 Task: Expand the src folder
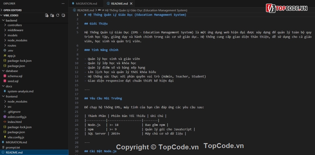pyautogui.click(x=9, y=107)
